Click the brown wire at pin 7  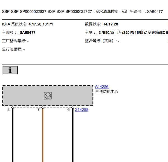(x=43, y=135)
